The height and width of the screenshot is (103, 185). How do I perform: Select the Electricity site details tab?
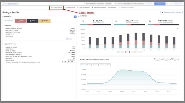pos(9,21)
